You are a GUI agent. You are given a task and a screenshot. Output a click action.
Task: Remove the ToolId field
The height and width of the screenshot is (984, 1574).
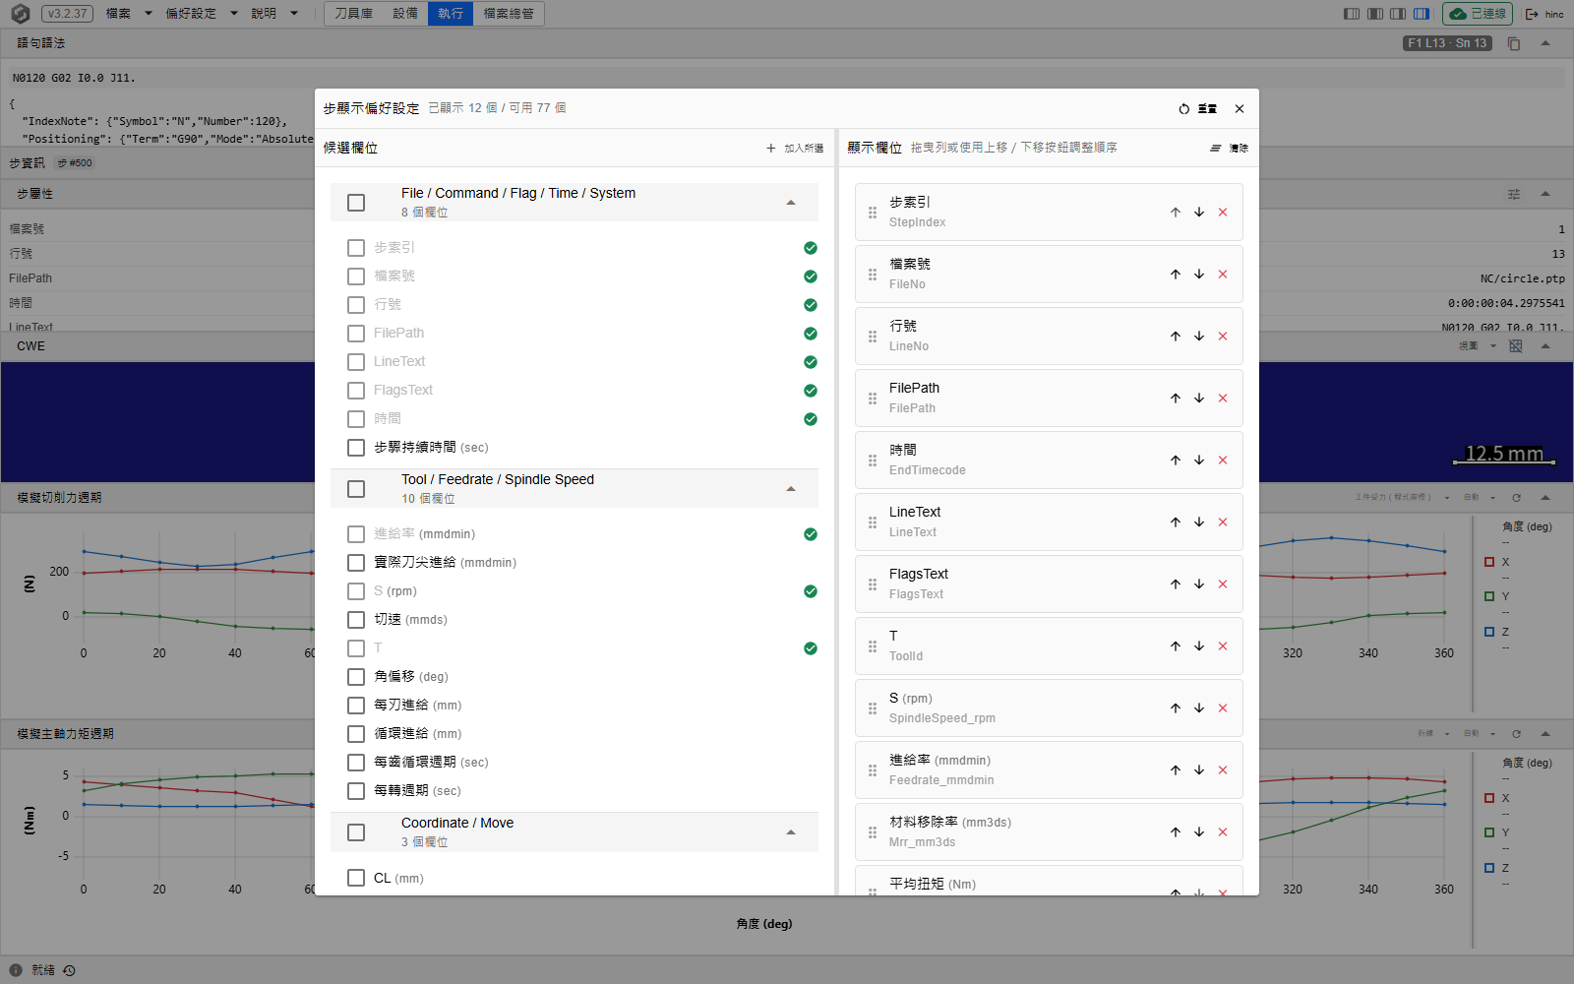click(x=1223, y=646)
